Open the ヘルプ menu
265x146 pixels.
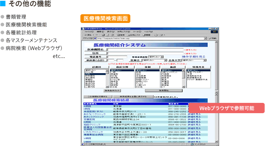(x=148, y=32)
